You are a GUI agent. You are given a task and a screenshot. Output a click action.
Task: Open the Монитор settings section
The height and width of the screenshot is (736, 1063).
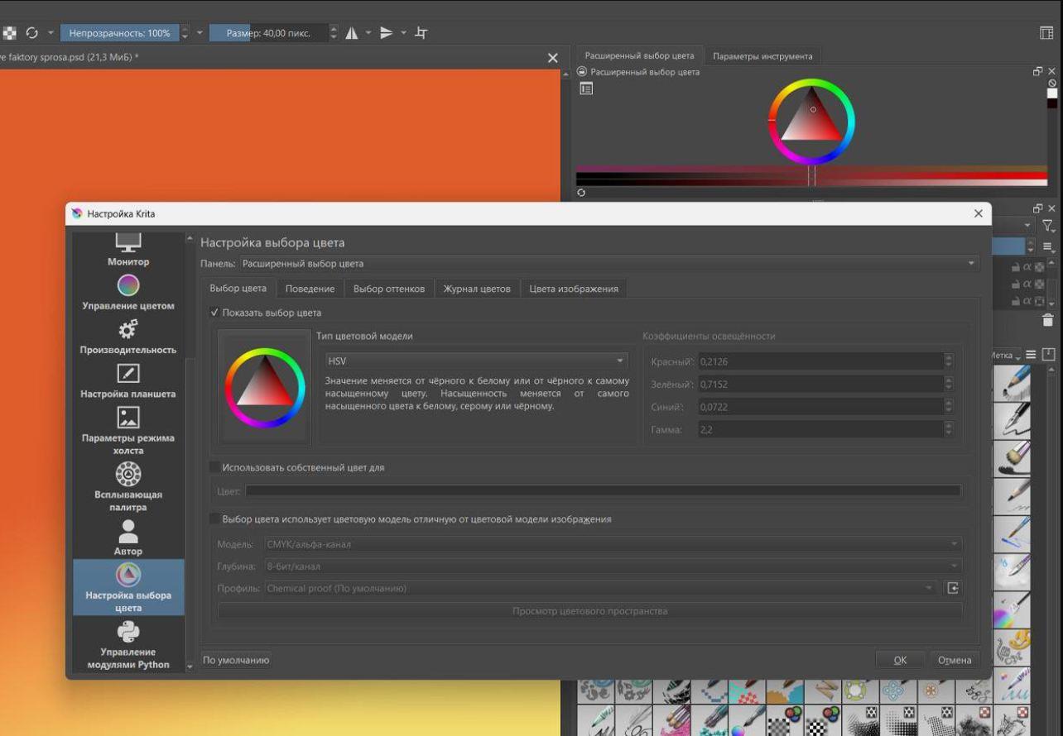coord(127,248)
